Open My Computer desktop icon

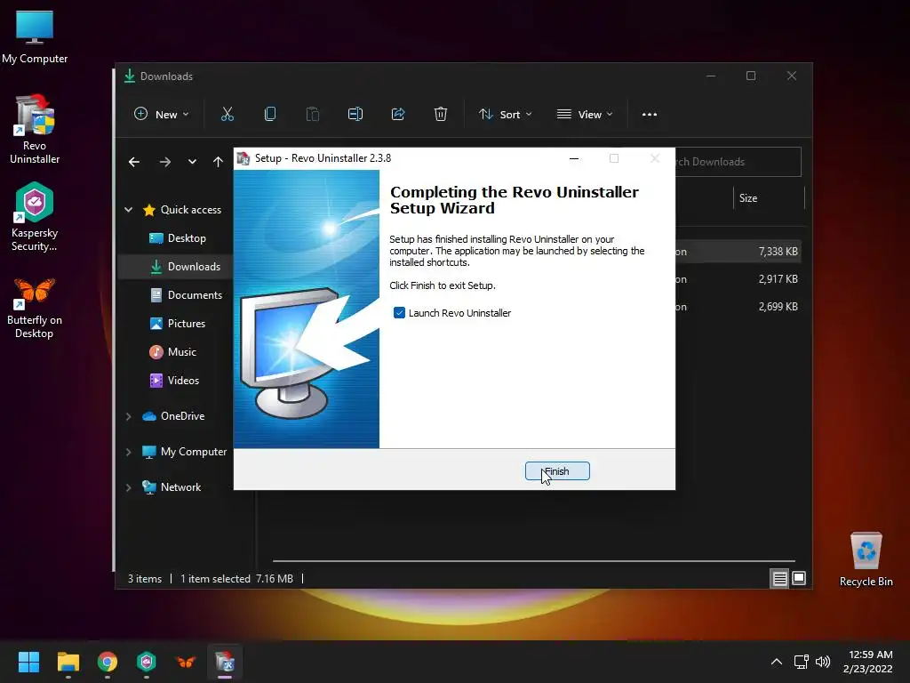click(35, 36)
